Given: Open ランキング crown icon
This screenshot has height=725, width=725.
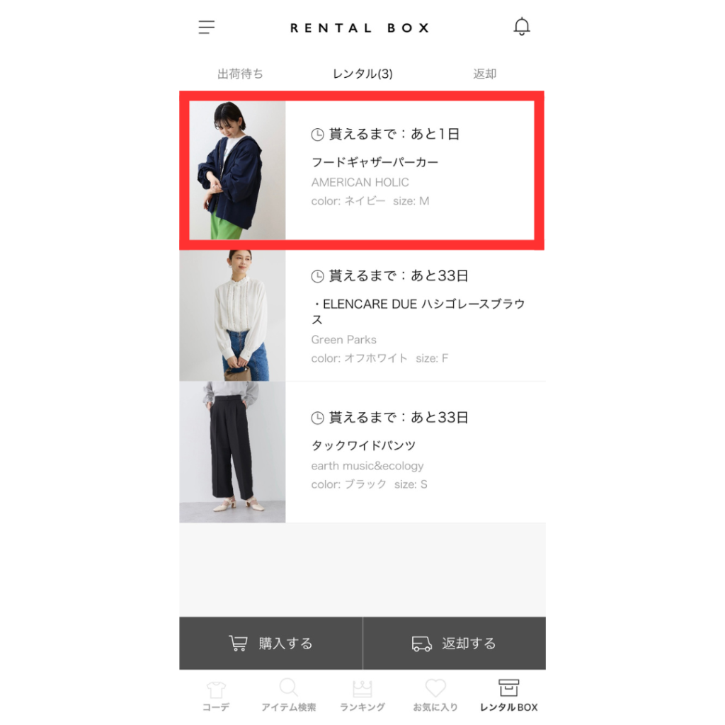Looking at the screenshot, I should [362, 689].
